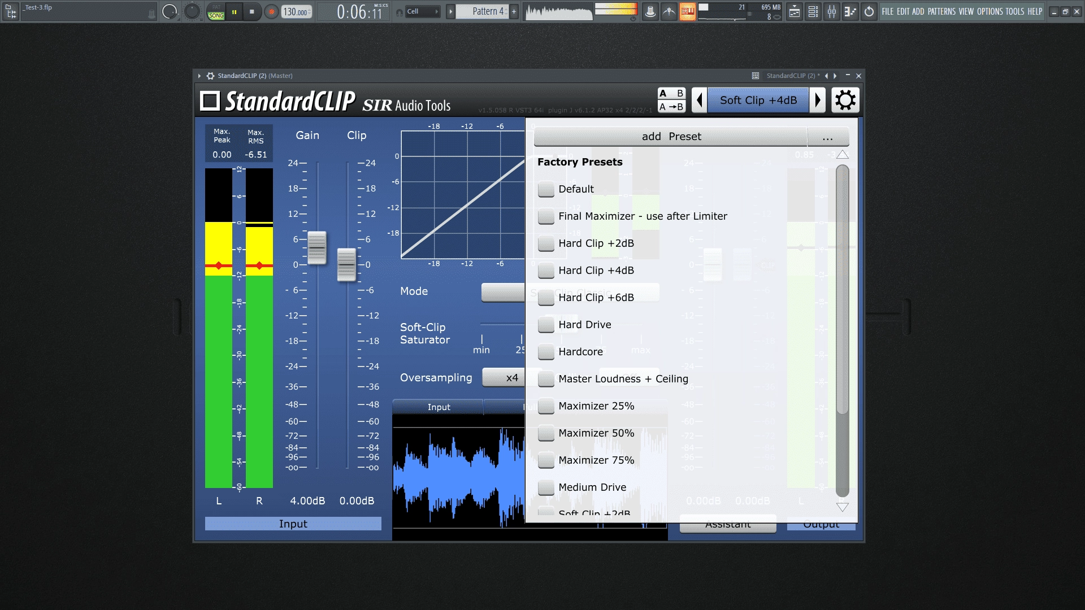This screenshot has width=1085, height=610.
Task: Click the main pitch knob
Action: (x=192, y=11)
